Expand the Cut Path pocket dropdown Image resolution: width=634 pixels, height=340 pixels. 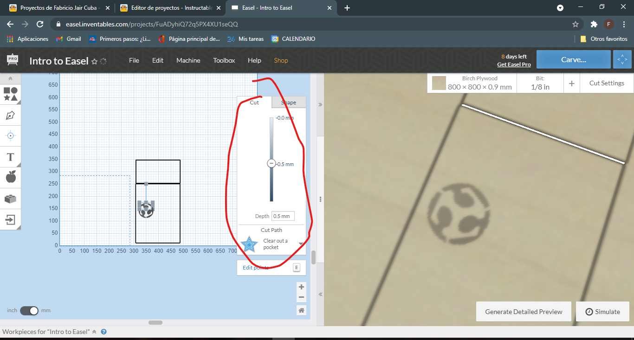[x=301, y=244]
